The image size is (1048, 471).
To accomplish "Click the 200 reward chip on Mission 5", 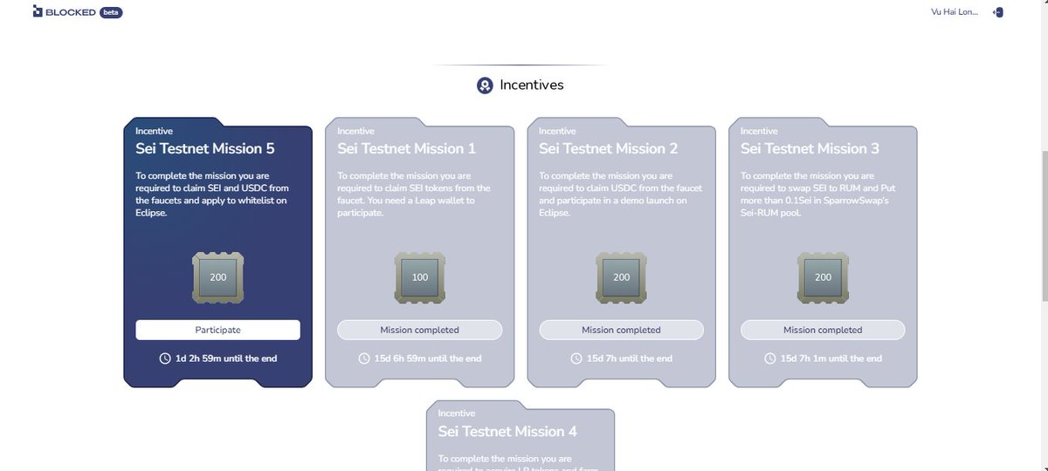I will point(217,277).
